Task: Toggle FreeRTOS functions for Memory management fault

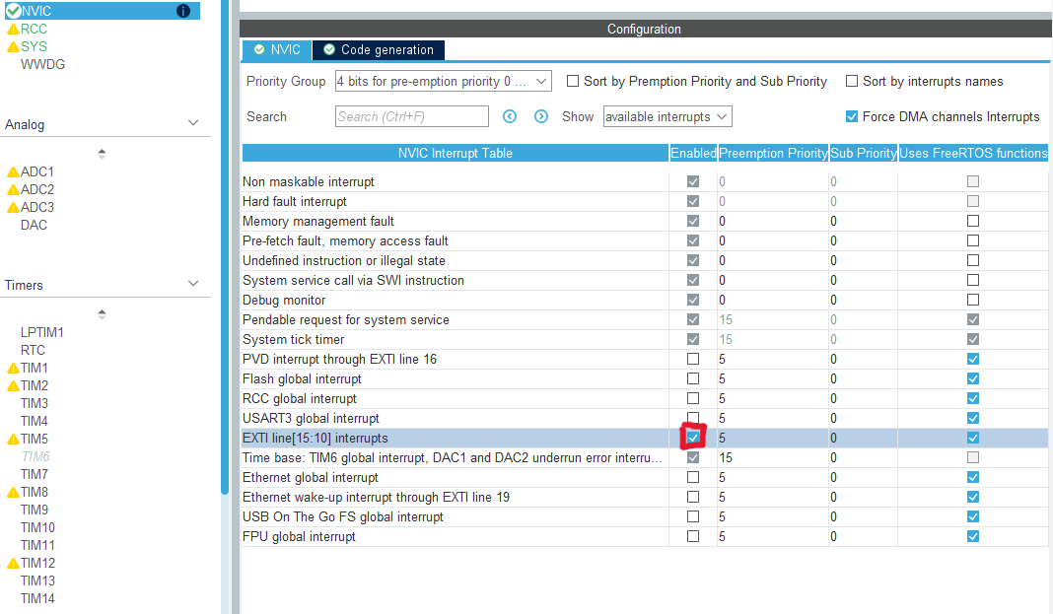Action: (973, 221)
